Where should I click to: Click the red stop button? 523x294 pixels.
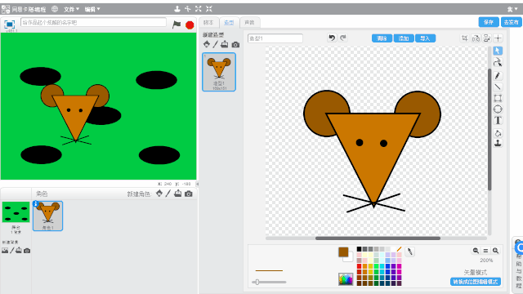(x=190, y=25)
